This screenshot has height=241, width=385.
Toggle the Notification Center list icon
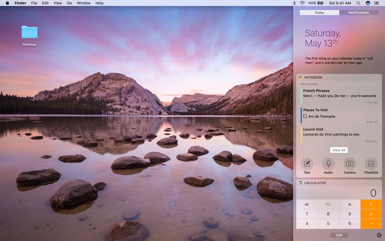pos(377,3)
